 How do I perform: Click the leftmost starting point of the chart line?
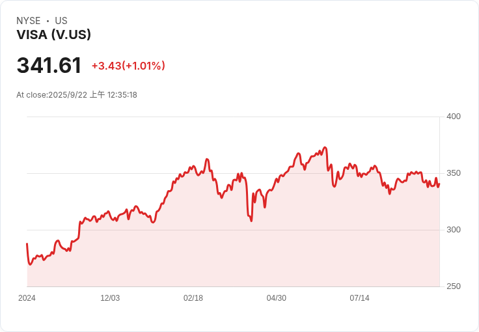27,243
